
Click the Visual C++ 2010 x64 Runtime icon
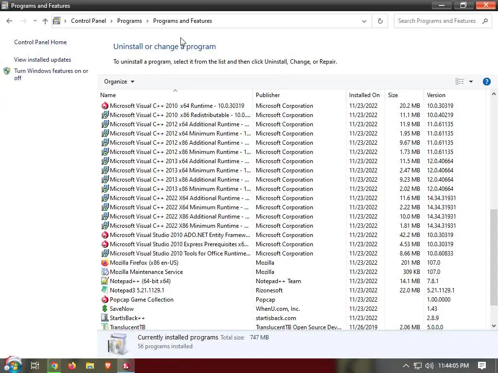point(105,105)
